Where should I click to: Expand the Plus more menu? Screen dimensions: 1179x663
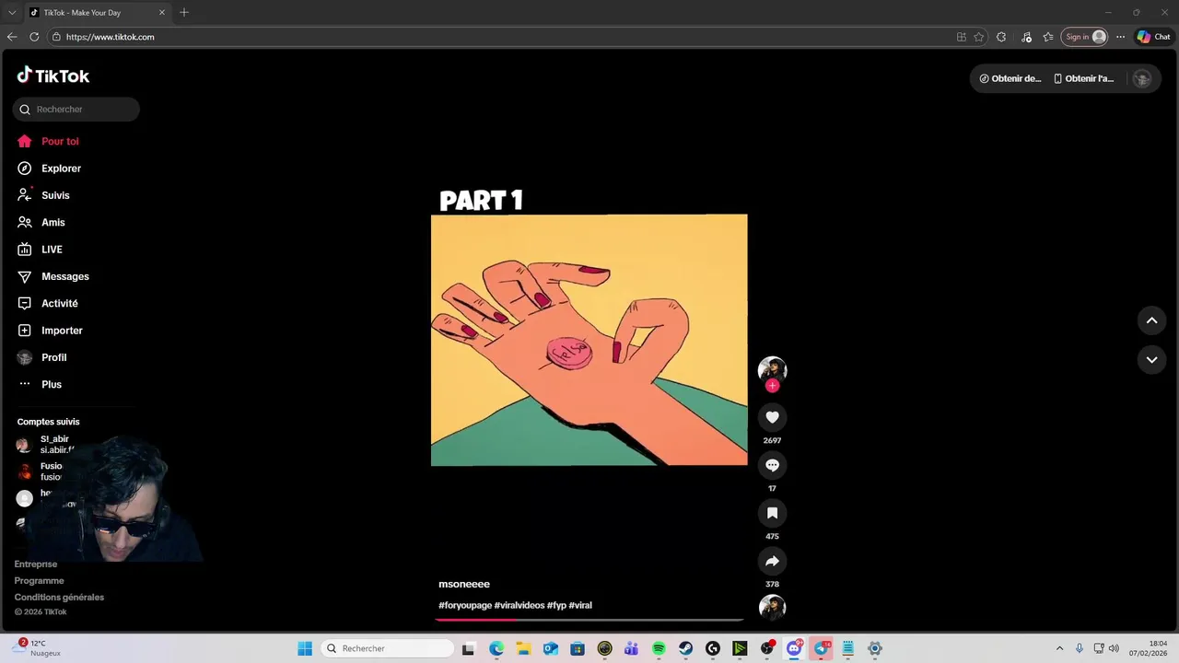click(40, 384)
